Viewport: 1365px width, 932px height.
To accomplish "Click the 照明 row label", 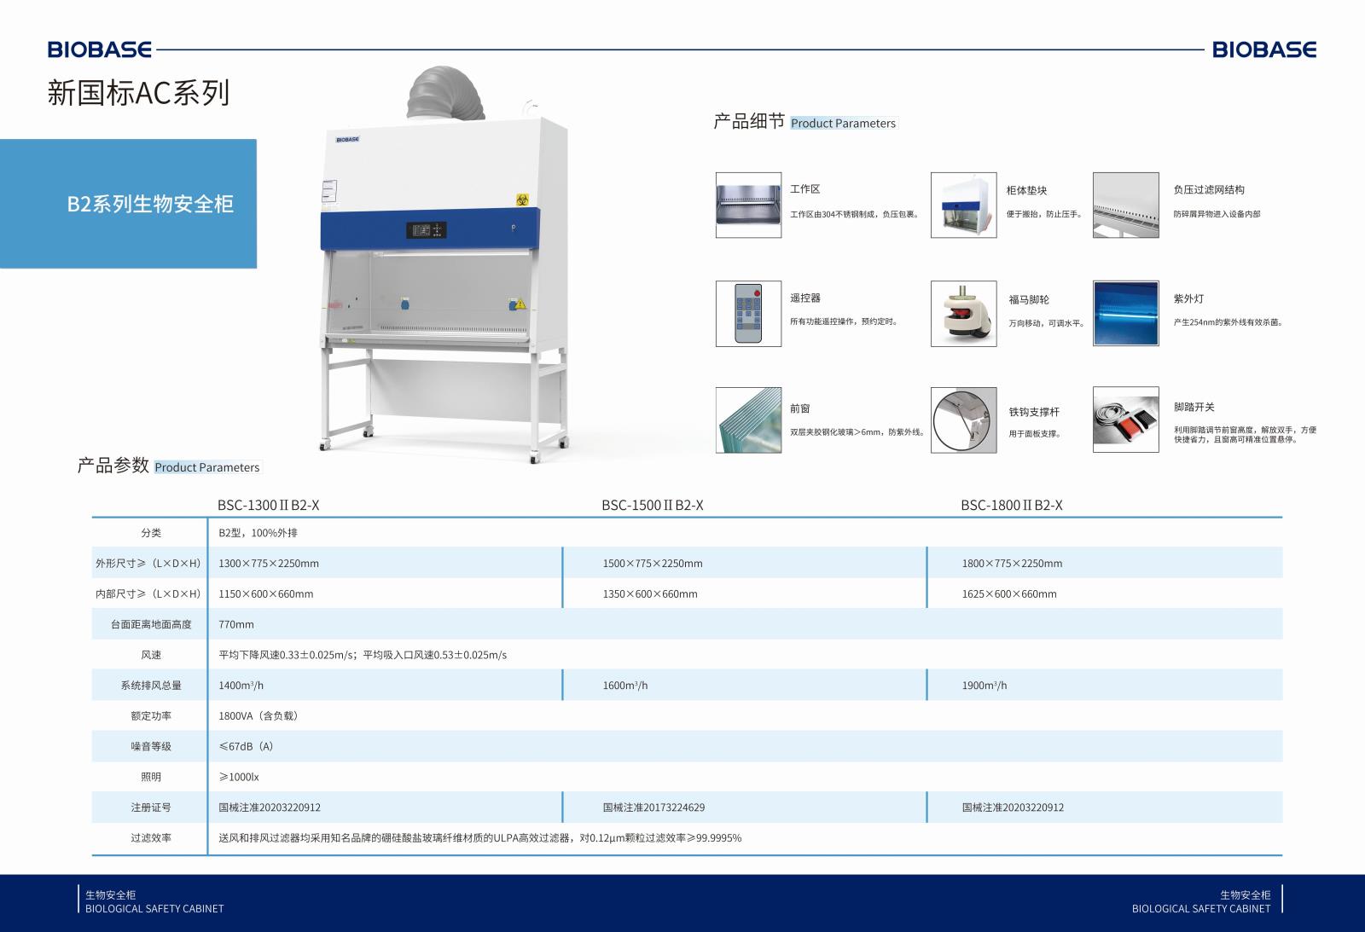I will coord(151,777).
